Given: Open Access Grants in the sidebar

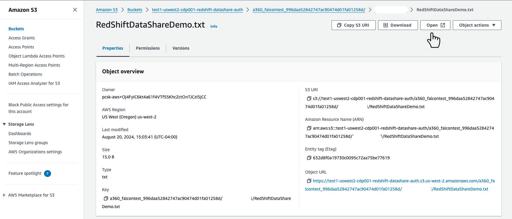Looking at the screenshot, I should pos(22,38).
